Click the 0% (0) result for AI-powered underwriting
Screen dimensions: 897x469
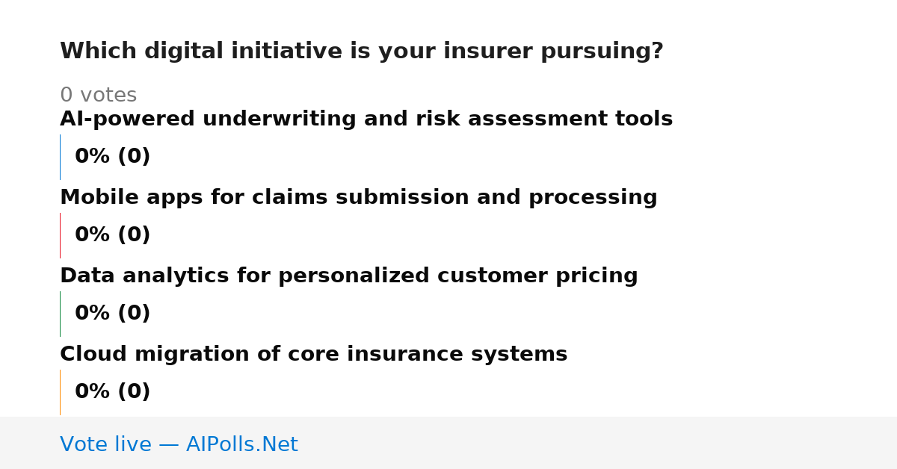(113, 157)
